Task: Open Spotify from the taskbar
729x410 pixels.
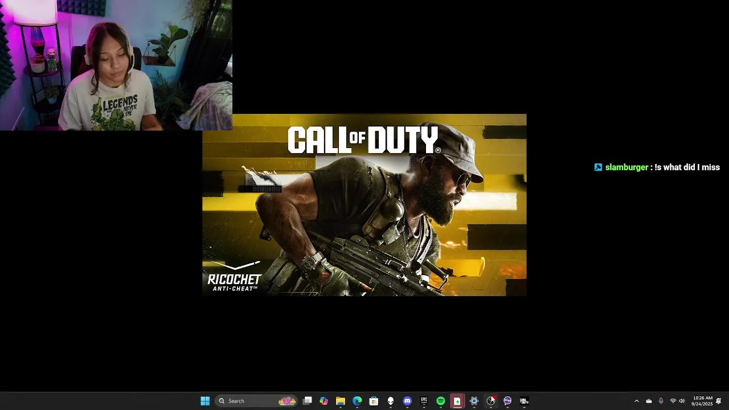Action: point(441,401)
